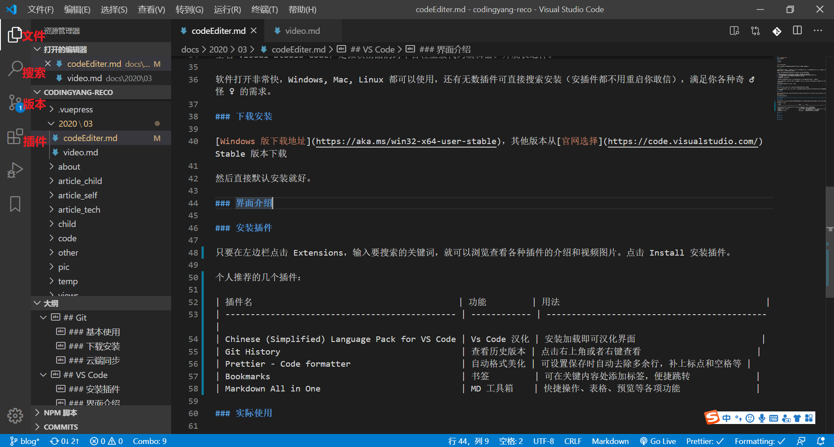The image size is (834, 447).
Task: Collapse the 打开的编辑器 section
Action: click(102, 49)
